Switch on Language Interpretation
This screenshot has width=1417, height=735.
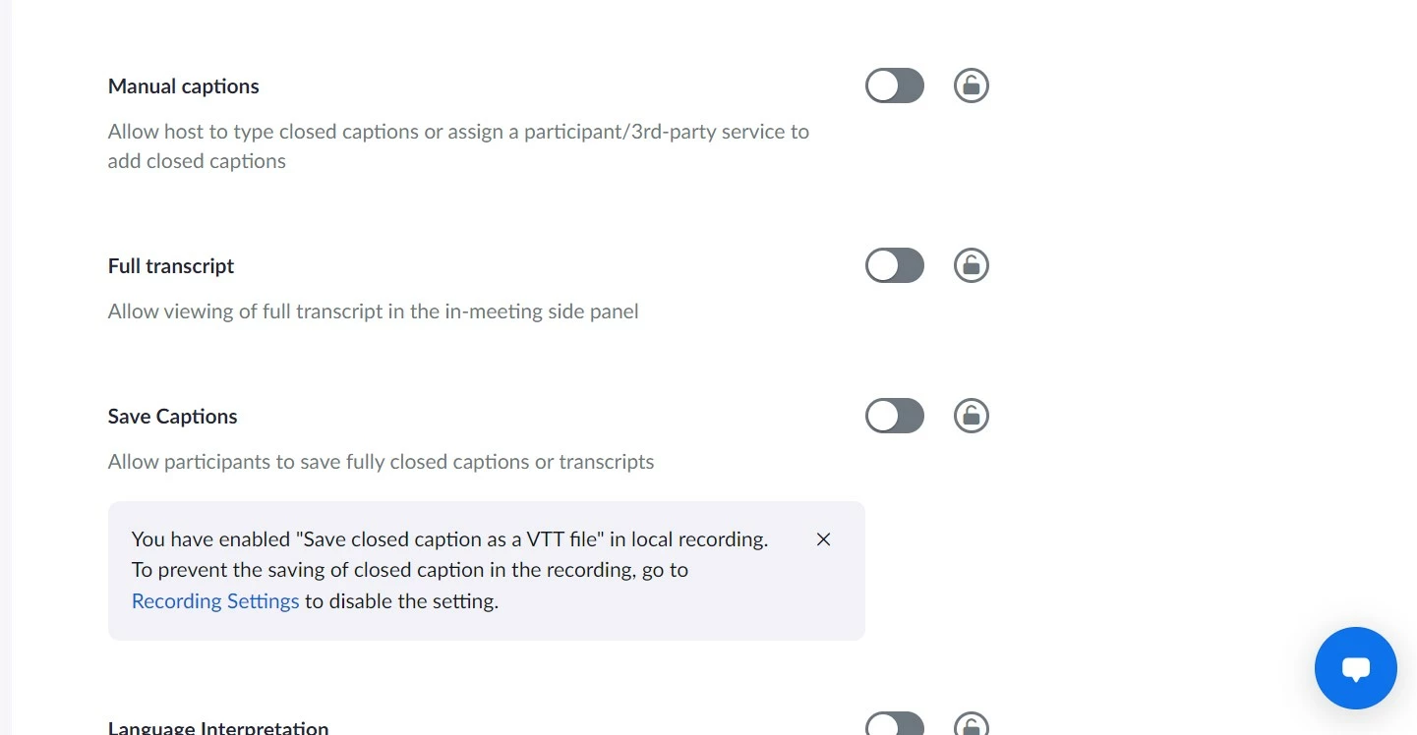[x=895, y=724]
